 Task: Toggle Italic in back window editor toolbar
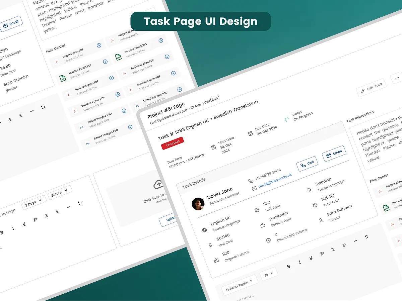13,228
